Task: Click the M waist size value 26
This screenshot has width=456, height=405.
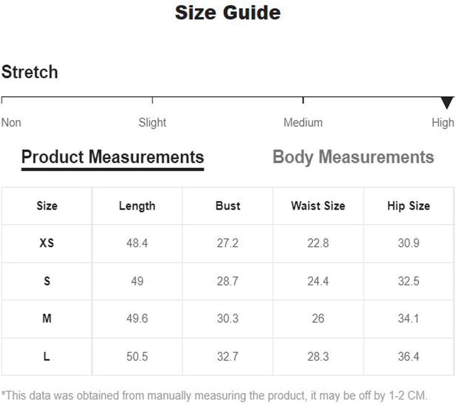Action: click(318, 318)
